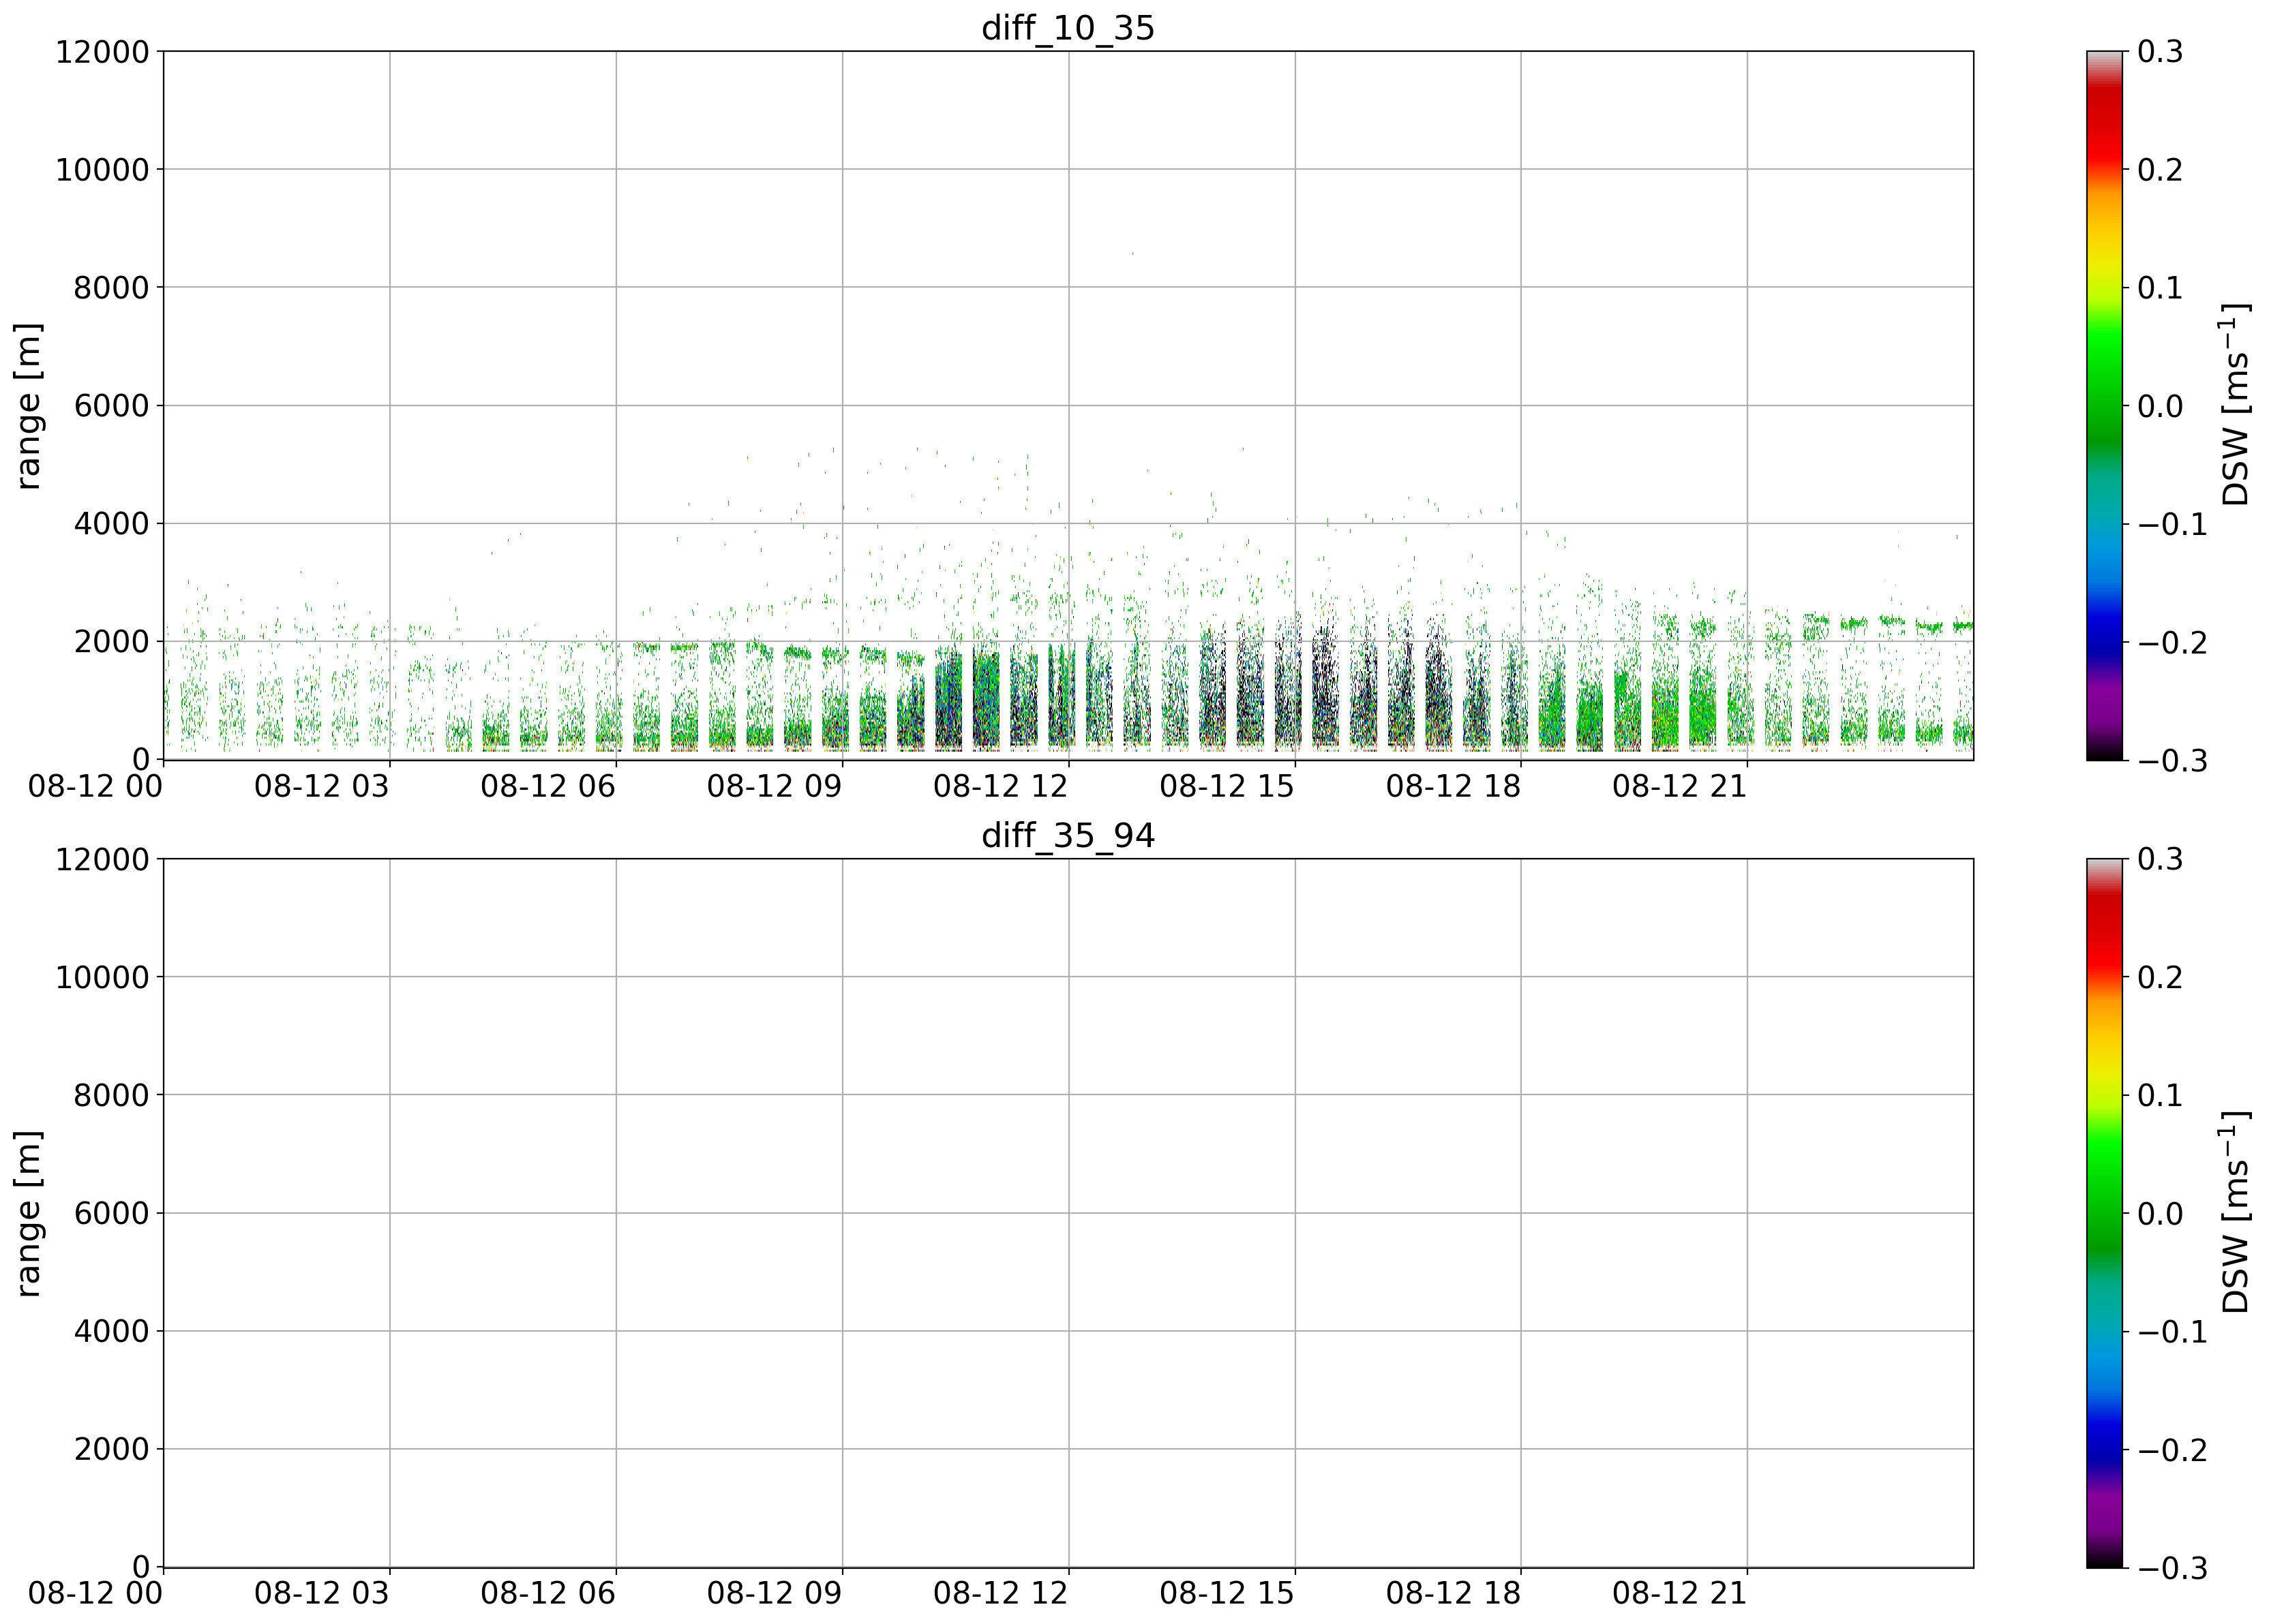This screenshot has width=2269, height=1624.
Task: Click the "−0.2" tick on the lower colorbar
Action: [x=2173, y=1450]
